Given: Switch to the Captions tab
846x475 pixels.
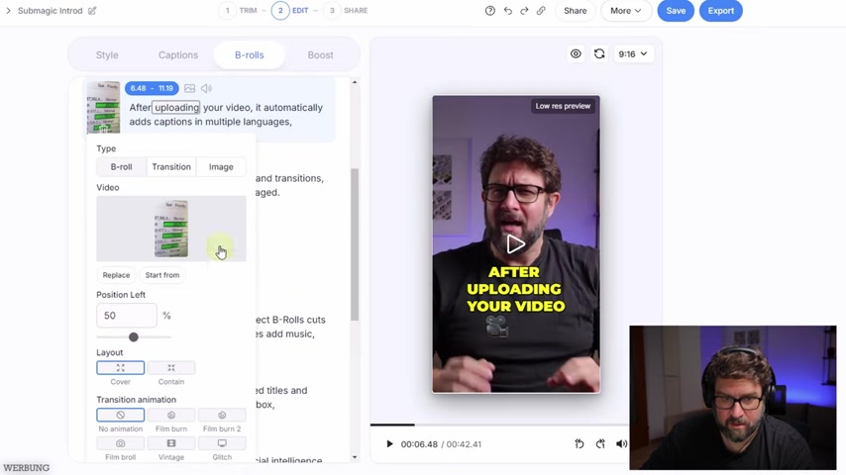Looking at the screenshot, I should pos(178,55).
